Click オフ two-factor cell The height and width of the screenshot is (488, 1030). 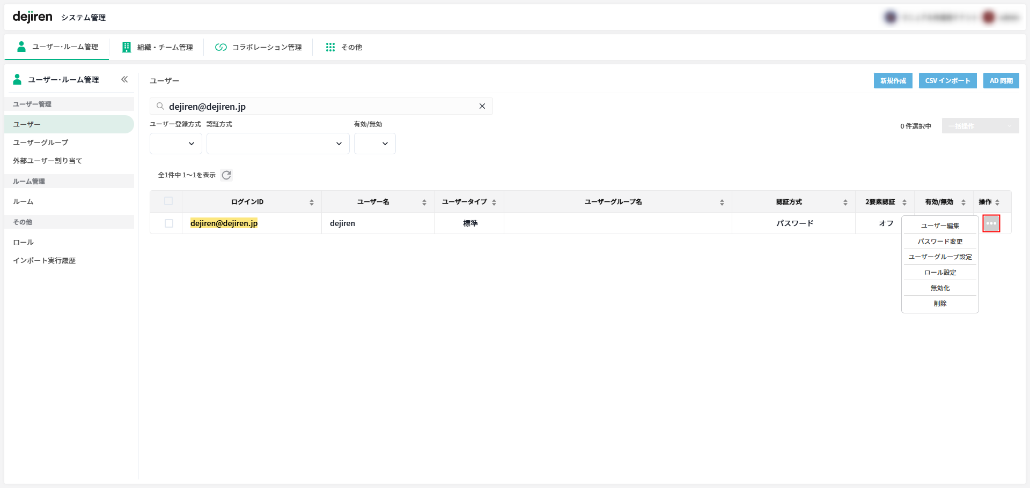tap(886, 223)
